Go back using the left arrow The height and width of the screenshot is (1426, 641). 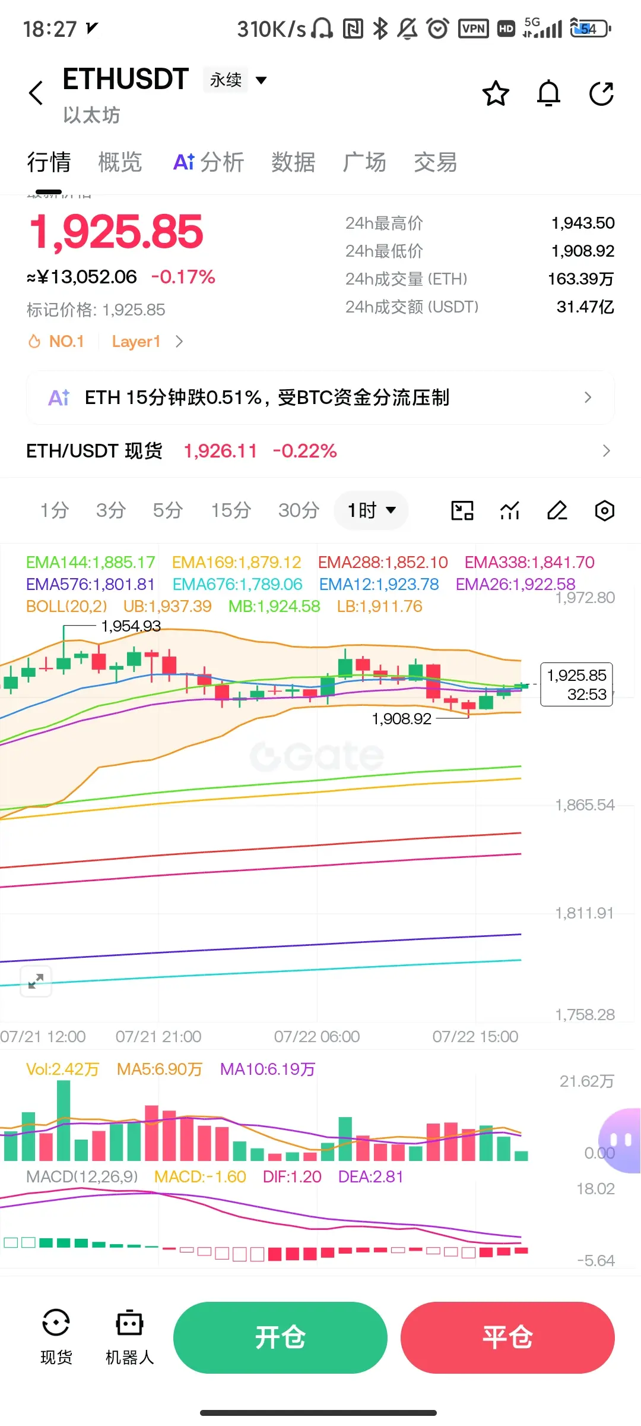tap(36, 93)
